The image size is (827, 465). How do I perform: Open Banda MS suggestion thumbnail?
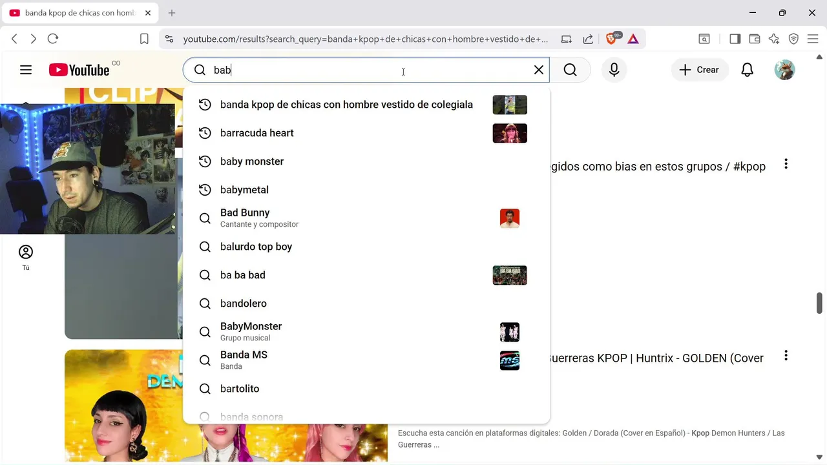coord(510,360)
